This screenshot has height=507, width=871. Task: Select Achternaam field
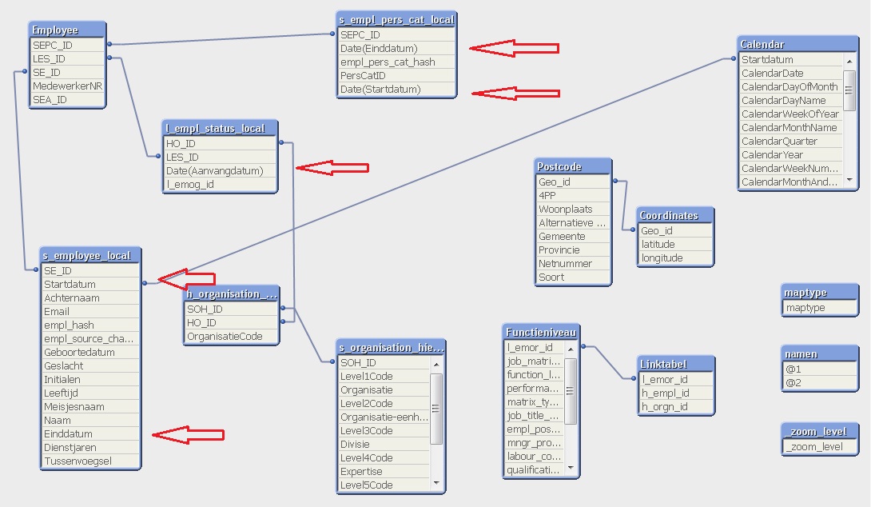(x=90, y=298)
